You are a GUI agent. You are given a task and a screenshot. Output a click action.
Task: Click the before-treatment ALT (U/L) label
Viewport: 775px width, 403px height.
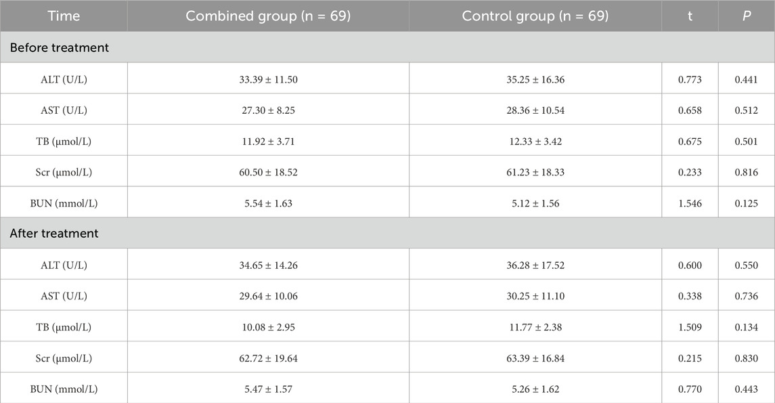pos(64,79)
